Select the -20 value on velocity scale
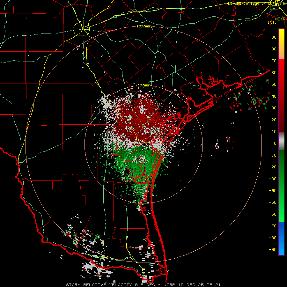The width and height of the screenshot is (287, 287). 273,167
